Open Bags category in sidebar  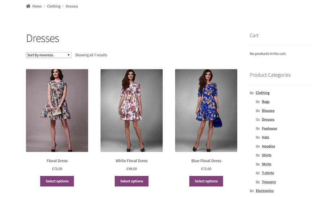(x=266, y=102)
